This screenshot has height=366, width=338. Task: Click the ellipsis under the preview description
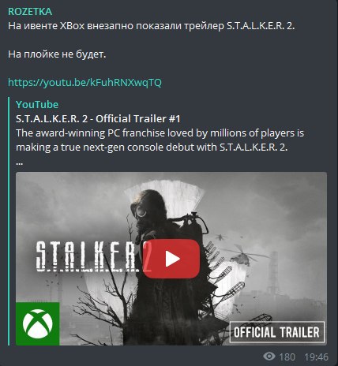(x=20, y=163)
